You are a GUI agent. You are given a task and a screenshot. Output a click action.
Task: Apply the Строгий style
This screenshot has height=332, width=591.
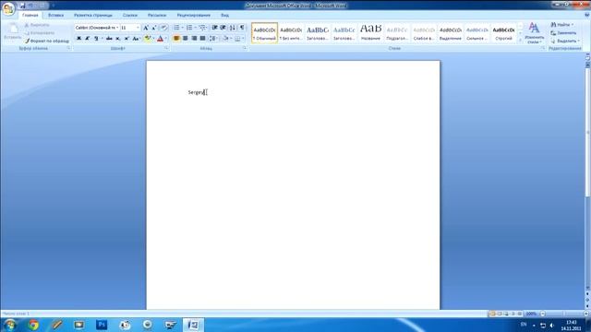(x=503, y=33)
